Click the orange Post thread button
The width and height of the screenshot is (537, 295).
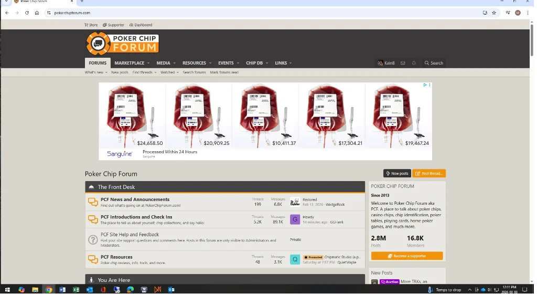[x=429, y=174]
